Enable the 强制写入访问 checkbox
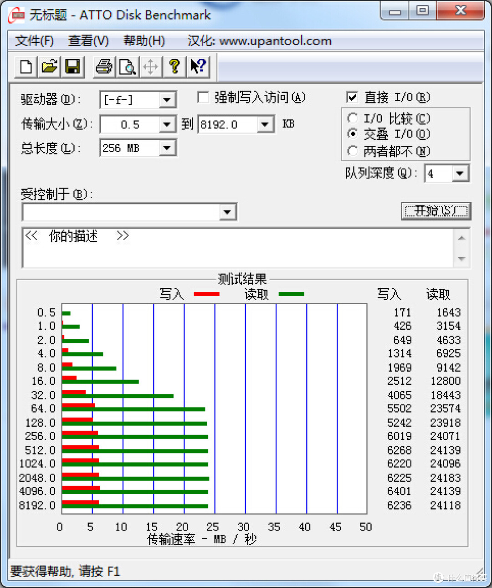Viewport: 492px width, 588px height. (203, 97)
